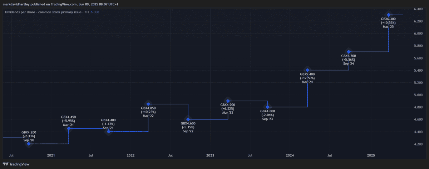429x169 pixels.
Task: Click the Mar '25 diamond data point
Action: tap(389, 15)
